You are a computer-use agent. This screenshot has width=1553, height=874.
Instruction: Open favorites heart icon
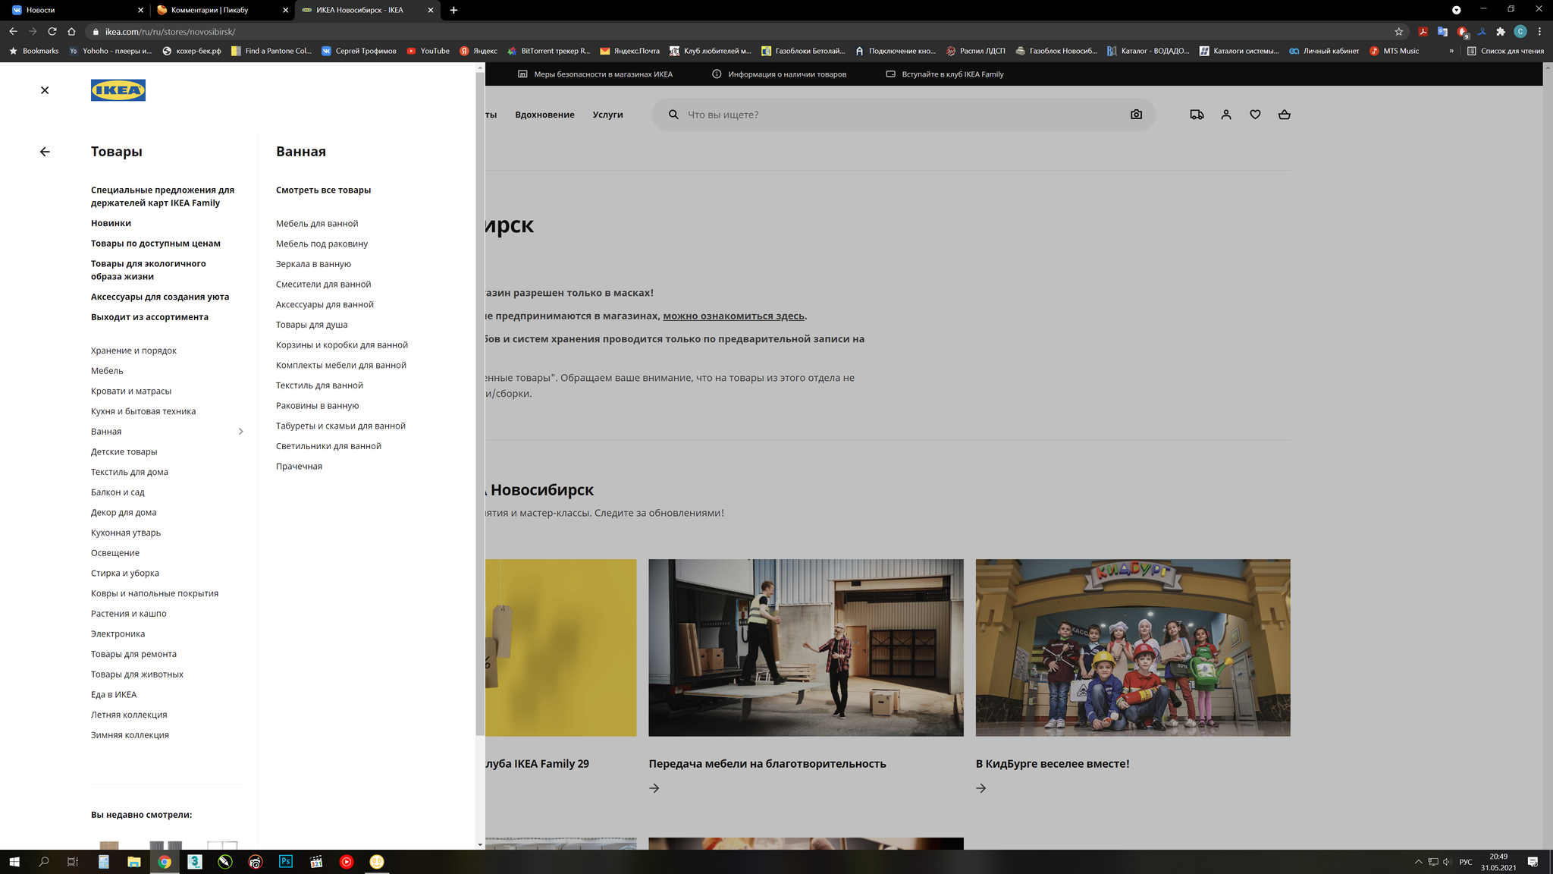[x=1255, y=115]
